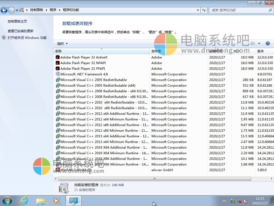This screenshot has width=274, height=206.
Task: Open the Windows Start button
Action: pos(7,201)
